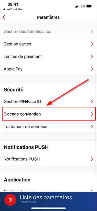The image size is (97, 211).
Task: Select Blocage convention entry
Action: (x=49, y=114)
